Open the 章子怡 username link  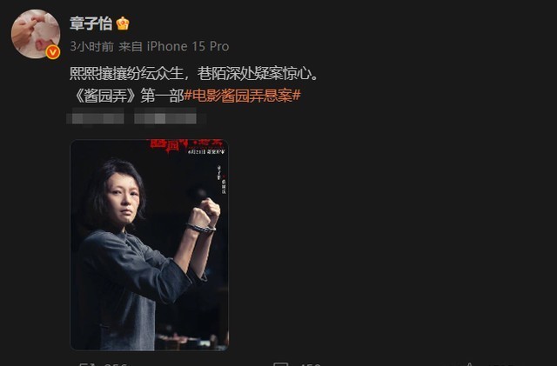coord(91,23)
